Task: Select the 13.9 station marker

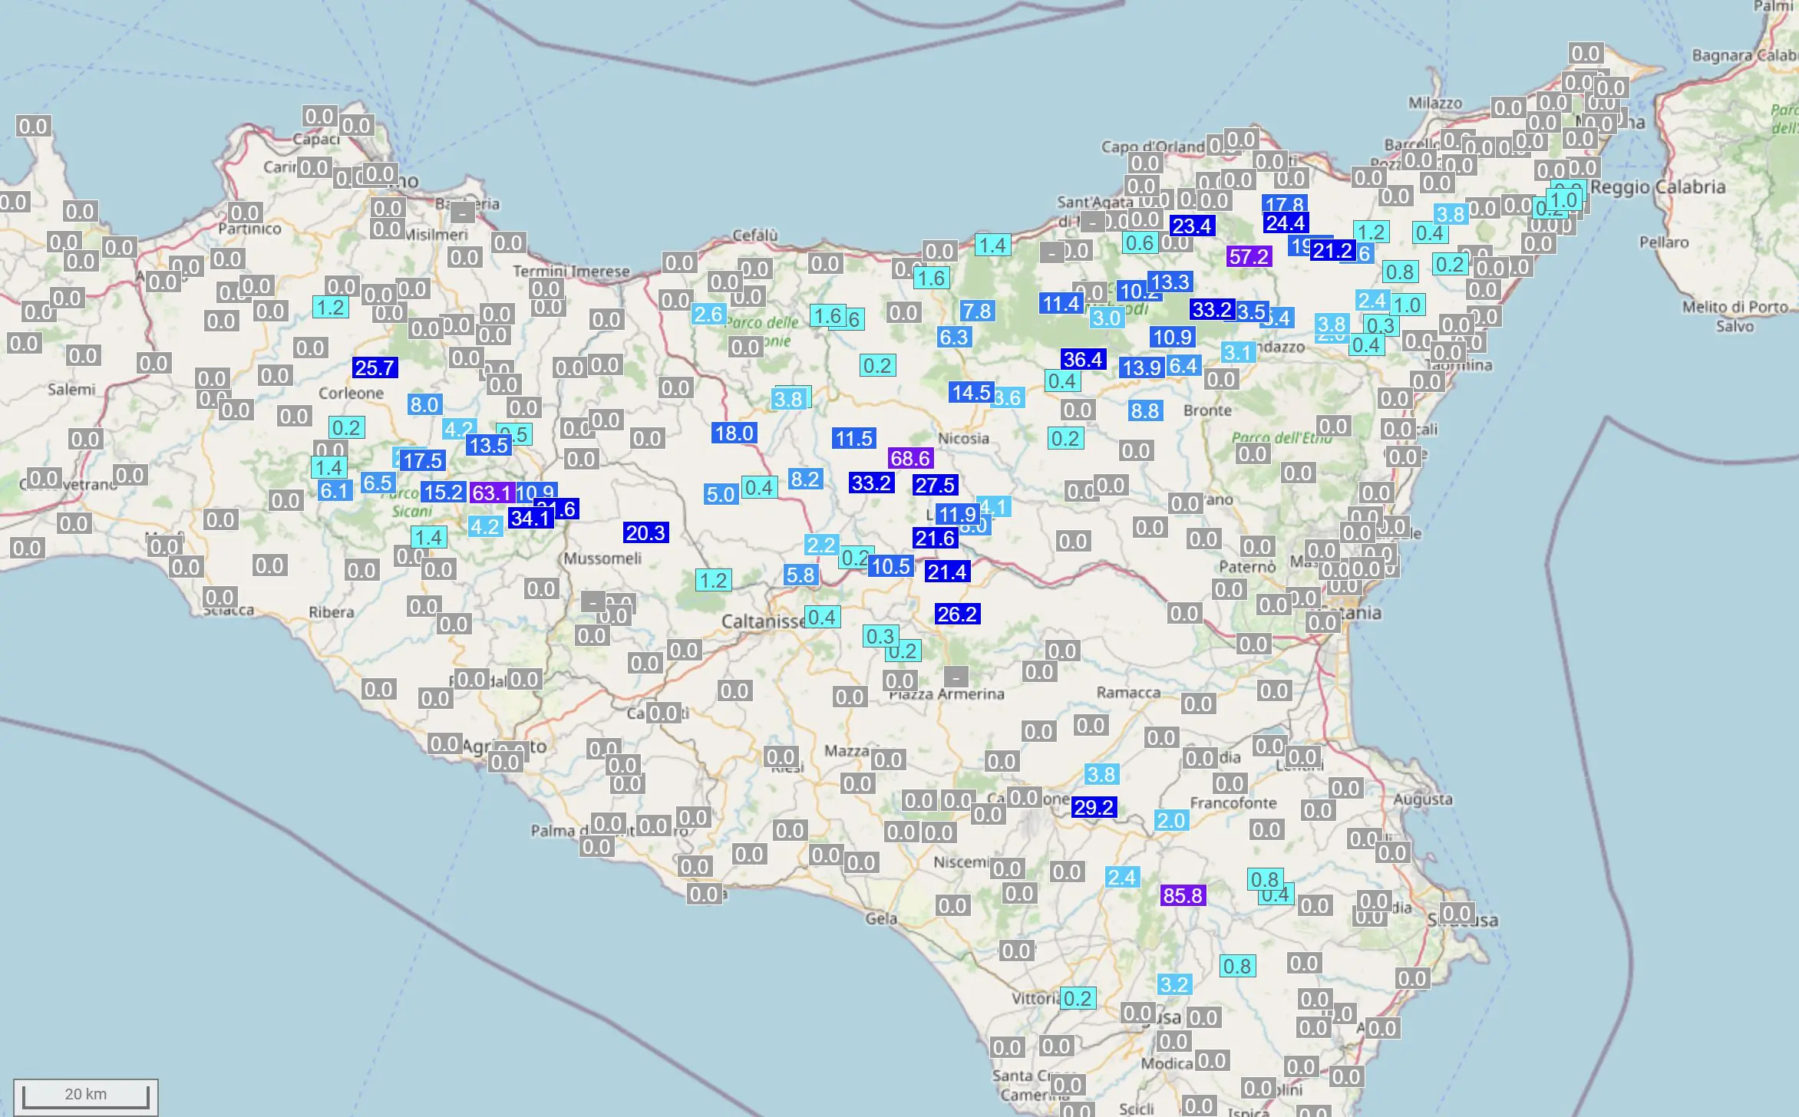Action: point(1141,368)
